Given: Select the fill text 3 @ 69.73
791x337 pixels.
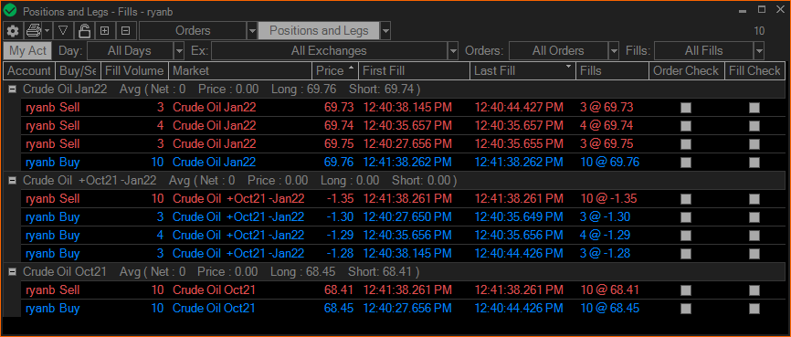Looking at the screenshot, I should [x=606, y=108].
